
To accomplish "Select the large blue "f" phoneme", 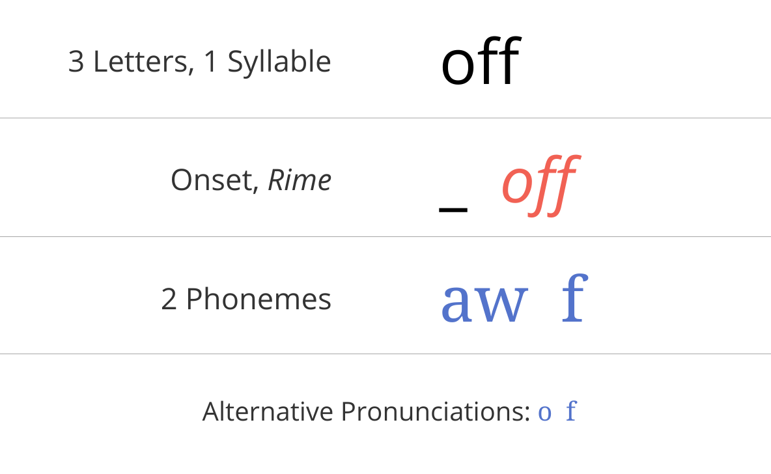I will 574,300.
